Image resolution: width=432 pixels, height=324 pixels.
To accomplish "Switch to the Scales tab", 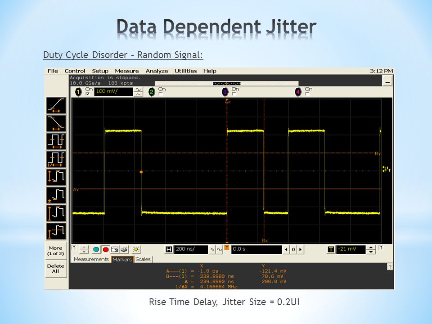I will pyautogui.click(x=143, y=259).
